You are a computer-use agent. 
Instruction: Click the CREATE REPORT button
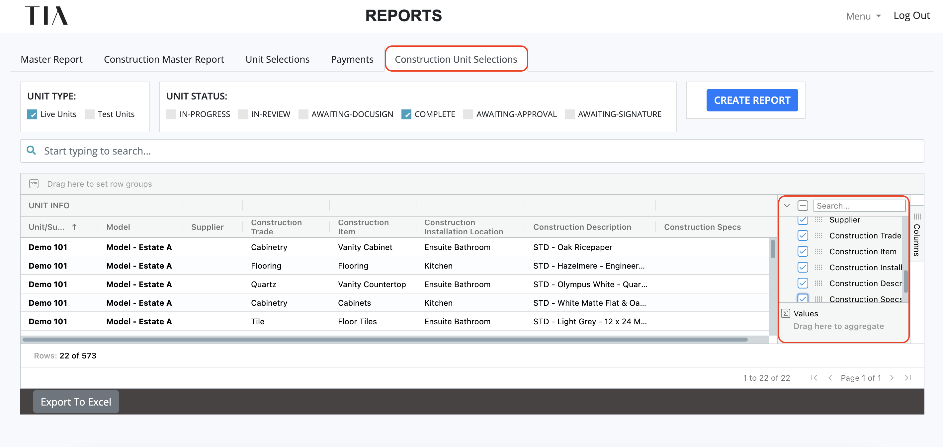pos(752,100)
